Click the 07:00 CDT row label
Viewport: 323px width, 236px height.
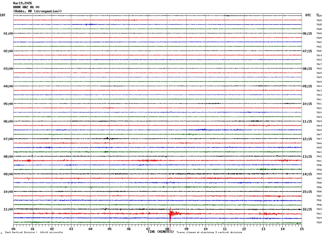click(8, 139)
